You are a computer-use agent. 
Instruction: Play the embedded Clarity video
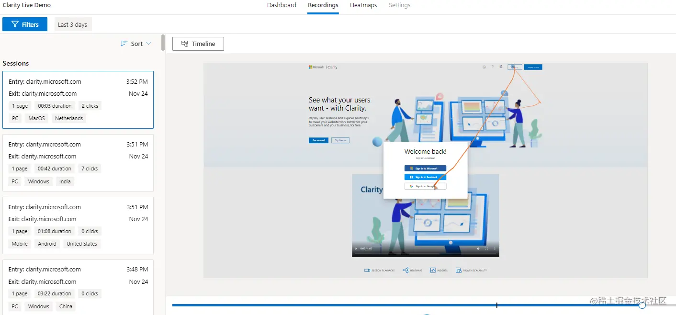[x=356, y=248]
